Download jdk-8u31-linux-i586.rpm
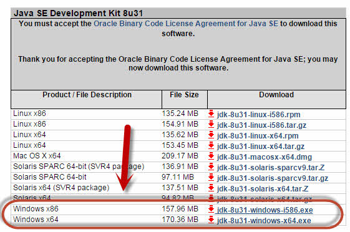 258,115
